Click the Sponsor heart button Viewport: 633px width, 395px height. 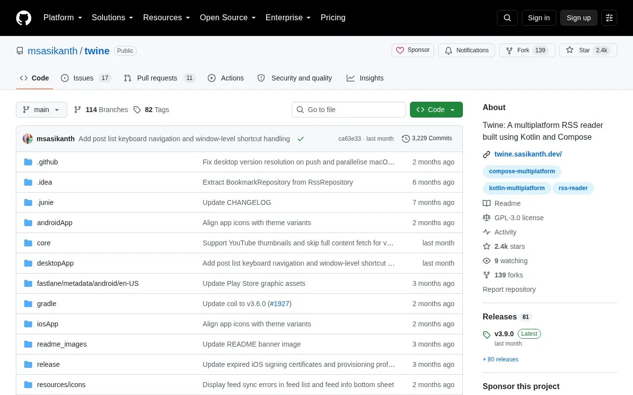pyautogui.click(x=413, y=50)
